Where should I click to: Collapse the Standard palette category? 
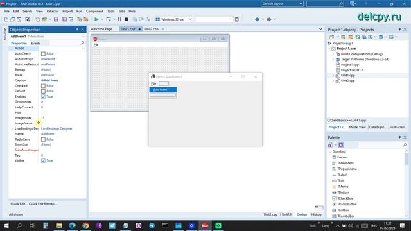click(x=329, y=151)
